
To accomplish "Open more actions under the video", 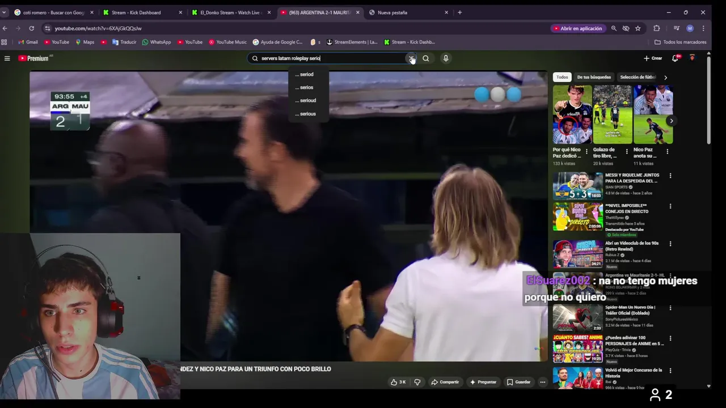I will click(x=543, y=382).
